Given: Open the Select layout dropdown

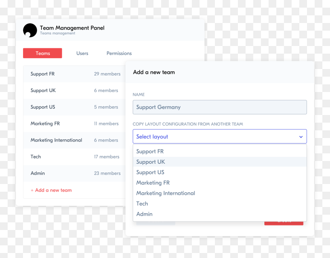Looking at the screenshot, I should [x=220, y=137].
